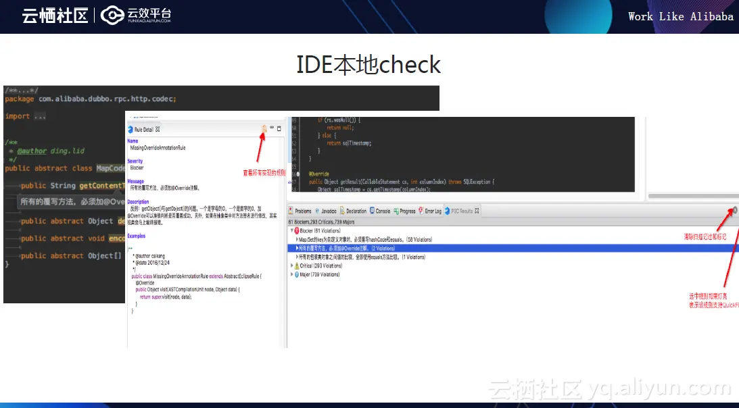This screenshot has width=739, height=408.
Task: Select the @Override rule (2 Violations) row
Action: (513, 248)
